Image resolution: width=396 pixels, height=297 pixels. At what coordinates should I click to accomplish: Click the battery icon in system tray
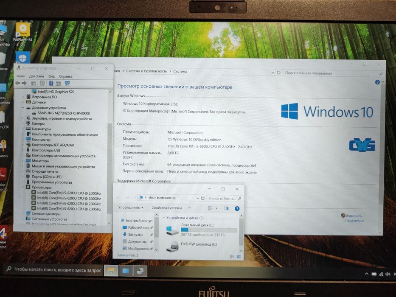coord(374,274)
